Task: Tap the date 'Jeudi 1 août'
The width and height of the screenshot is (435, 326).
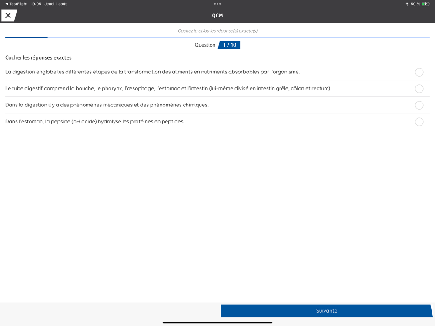Action: 56,4
